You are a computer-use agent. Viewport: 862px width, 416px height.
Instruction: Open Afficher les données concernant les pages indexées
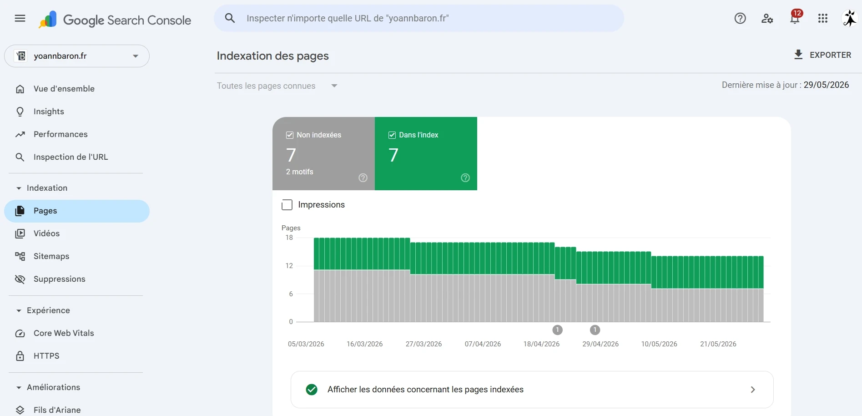pos(532,390)
